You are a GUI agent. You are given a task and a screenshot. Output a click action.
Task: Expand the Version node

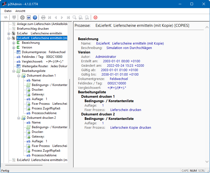[x=14, y=47]
